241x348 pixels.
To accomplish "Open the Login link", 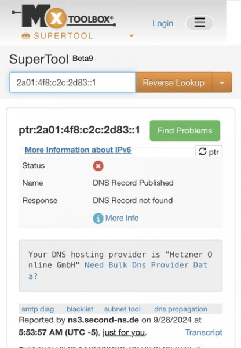I will [163, 23].
